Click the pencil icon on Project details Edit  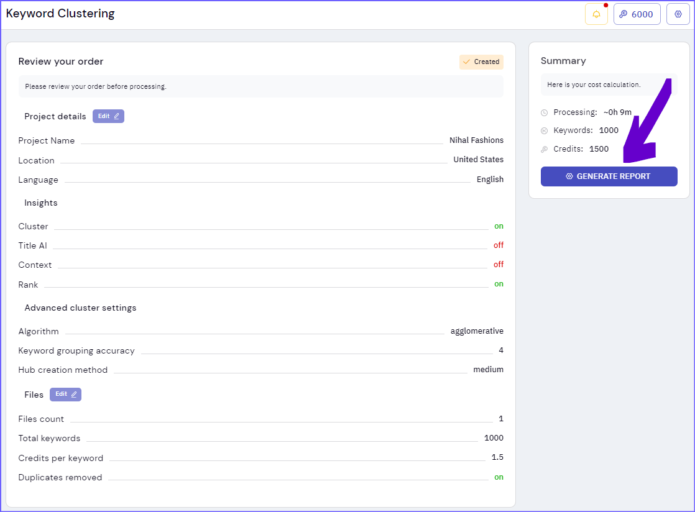[116, 116]
